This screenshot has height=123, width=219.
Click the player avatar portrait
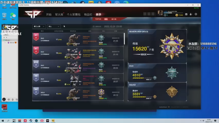pos(160,13)
